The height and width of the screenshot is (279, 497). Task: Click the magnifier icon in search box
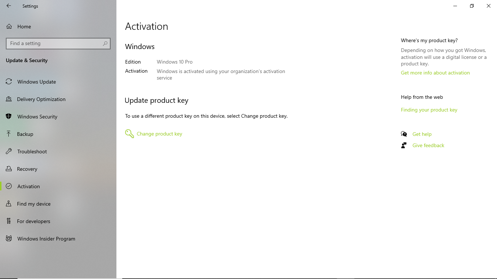[105, 43]
